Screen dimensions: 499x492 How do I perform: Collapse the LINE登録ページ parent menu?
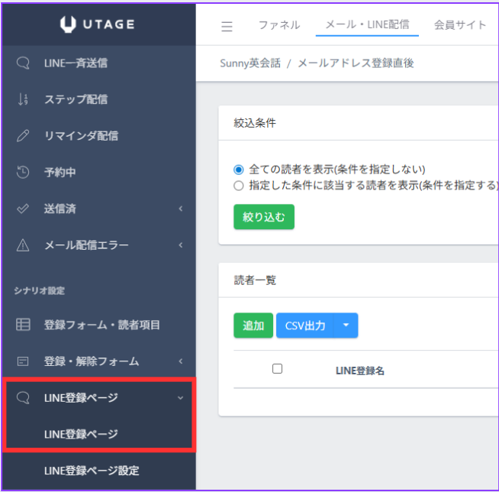[x=181, y=397]
